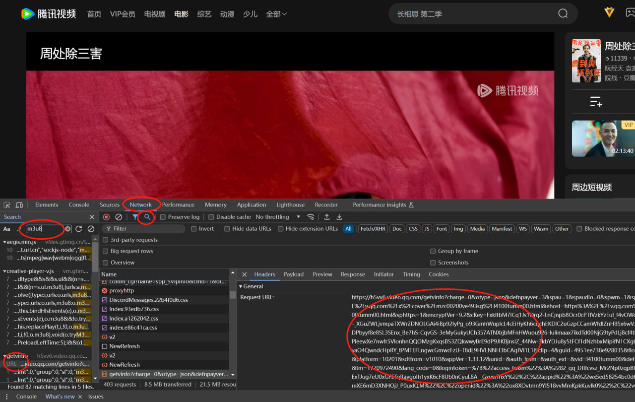Open the network conditions Wi-Fi icon
Image resolution: width=635 pixels, height=402 pixels.
pos(311,217)
